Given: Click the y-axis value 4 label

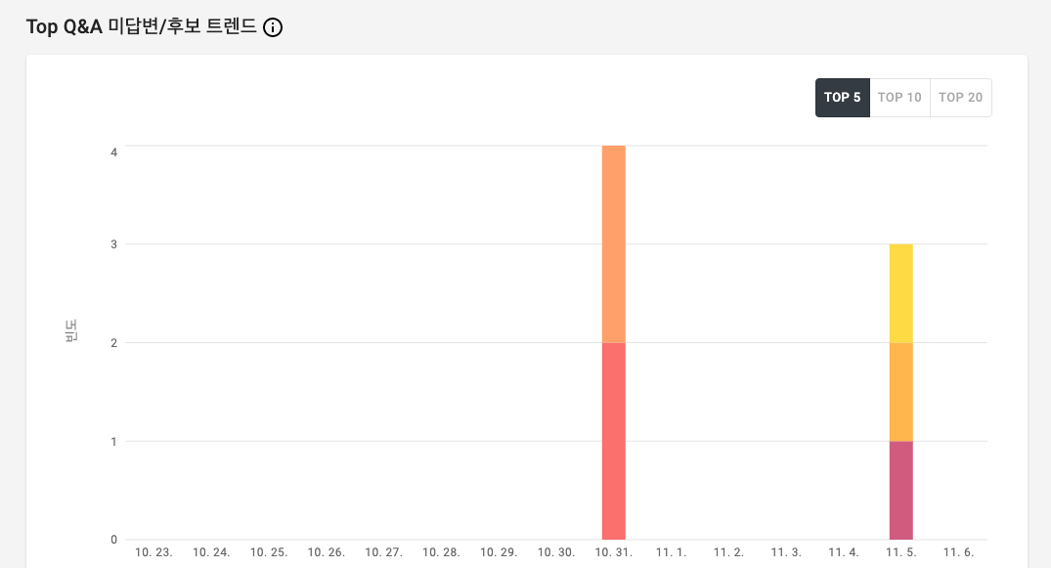Looking at the screenshot, I should (x=114, y=153).
